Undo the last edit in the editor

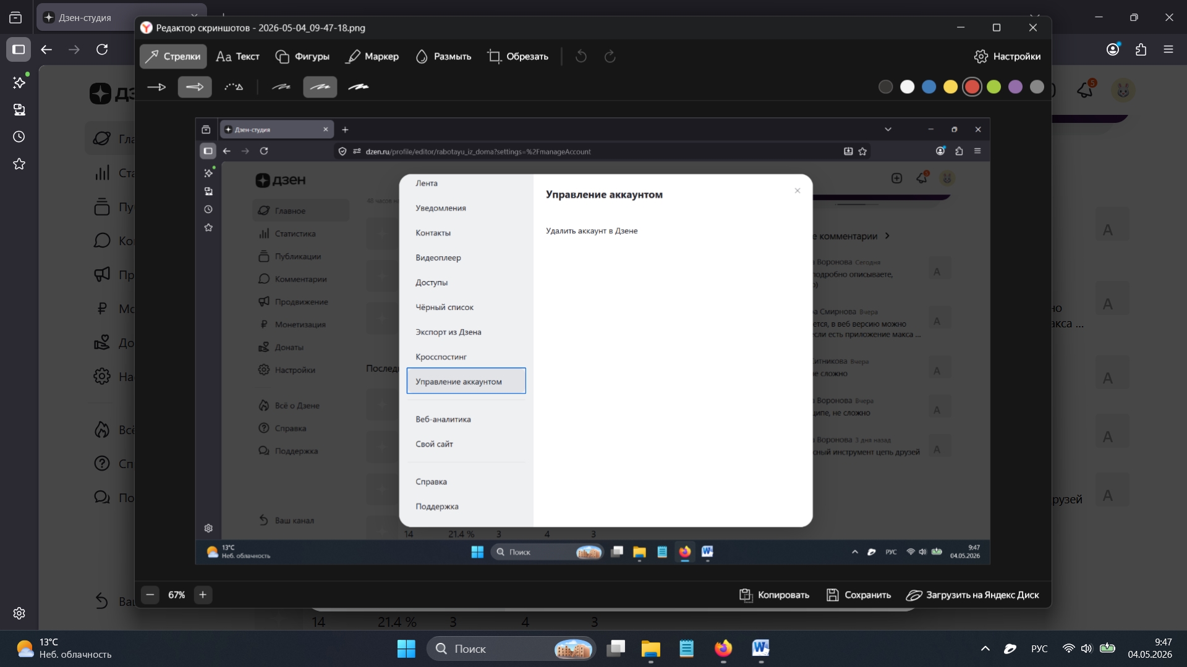[x=581, y=56]
